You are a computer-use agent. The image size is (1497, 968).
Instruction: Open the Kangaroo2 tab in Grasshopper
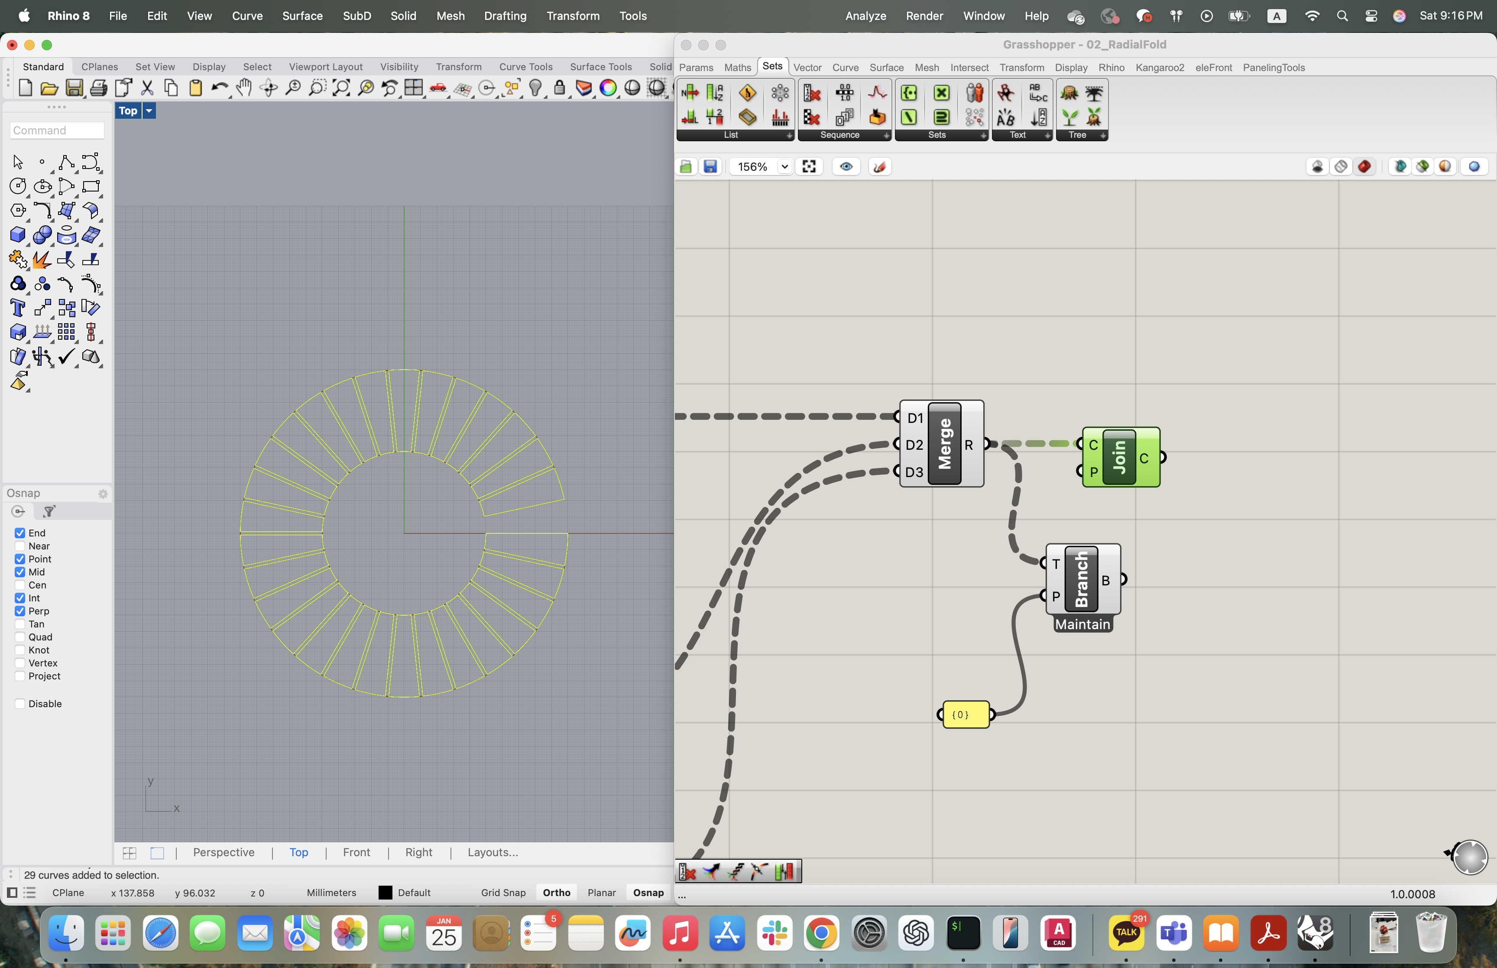1159,67
